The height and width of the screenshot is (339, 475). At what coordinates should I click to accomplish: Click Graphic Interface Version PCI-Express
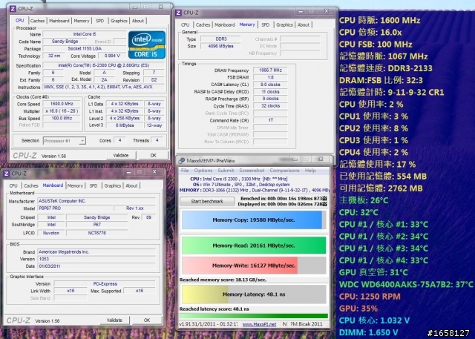(105, 284)
